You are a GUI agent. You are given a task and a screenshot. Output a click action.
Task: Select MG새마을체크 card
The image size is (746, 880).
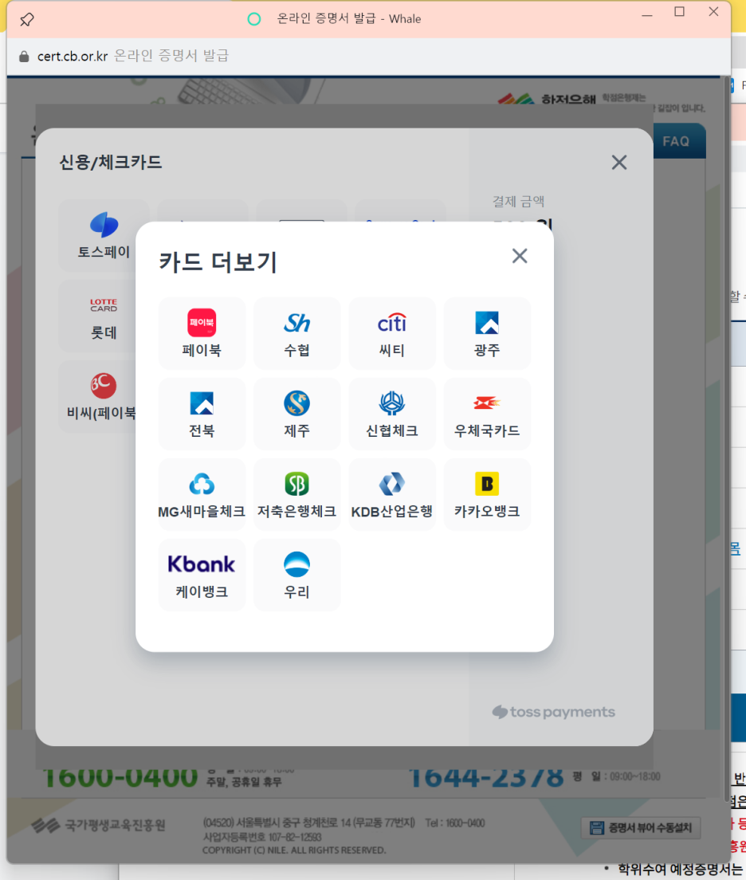pyautogui.click(x=202, y=494)
